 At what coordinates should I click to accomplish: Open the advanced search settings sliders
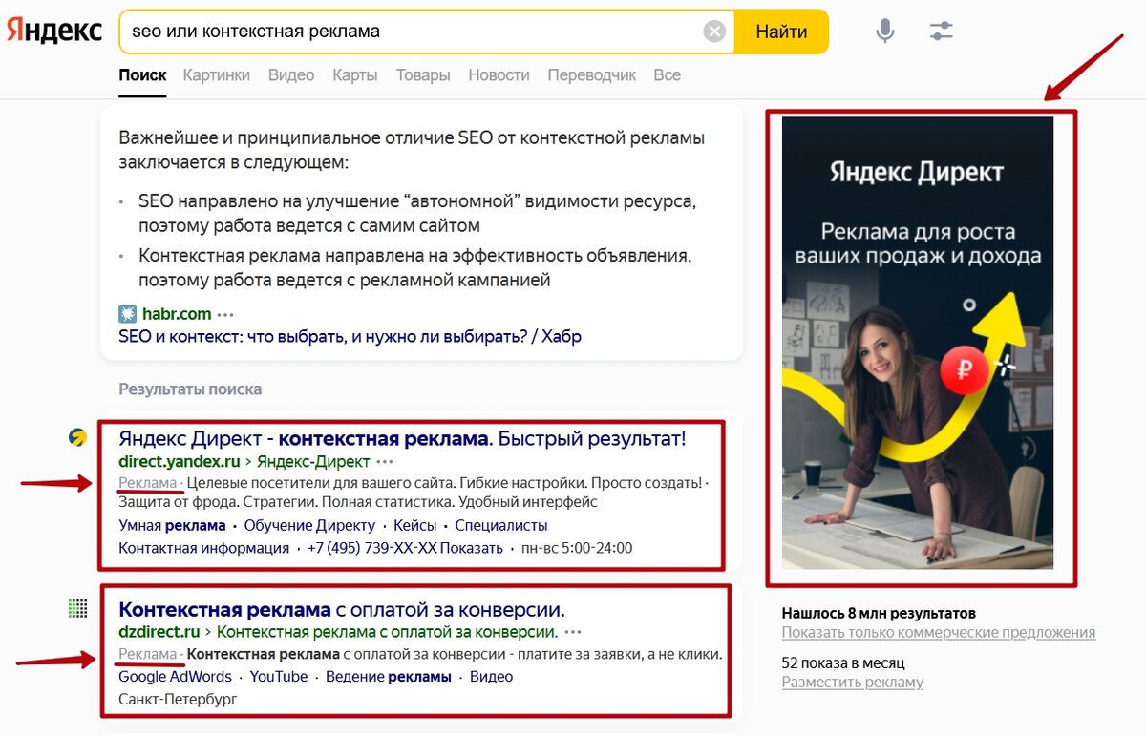coord(940,31)
